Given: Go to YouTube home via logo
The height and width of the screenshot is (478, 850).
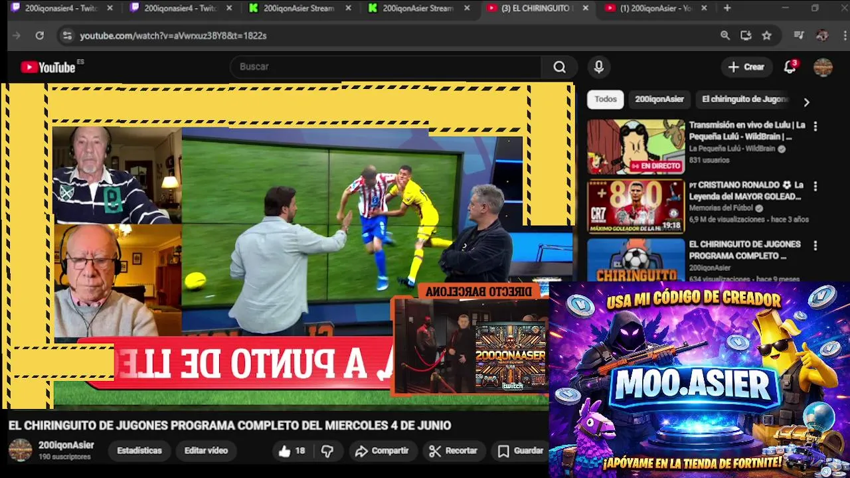Looking at the screenshot, I should point(48,67).
